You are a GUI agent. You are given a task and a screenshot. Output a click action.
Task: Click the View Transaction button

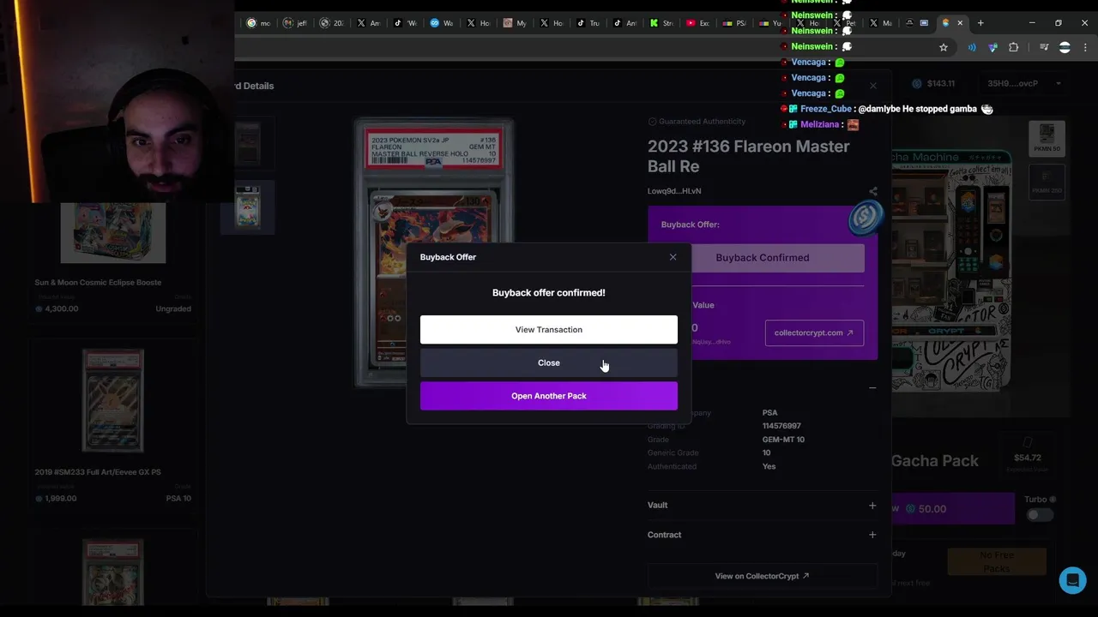click(549, 330)
